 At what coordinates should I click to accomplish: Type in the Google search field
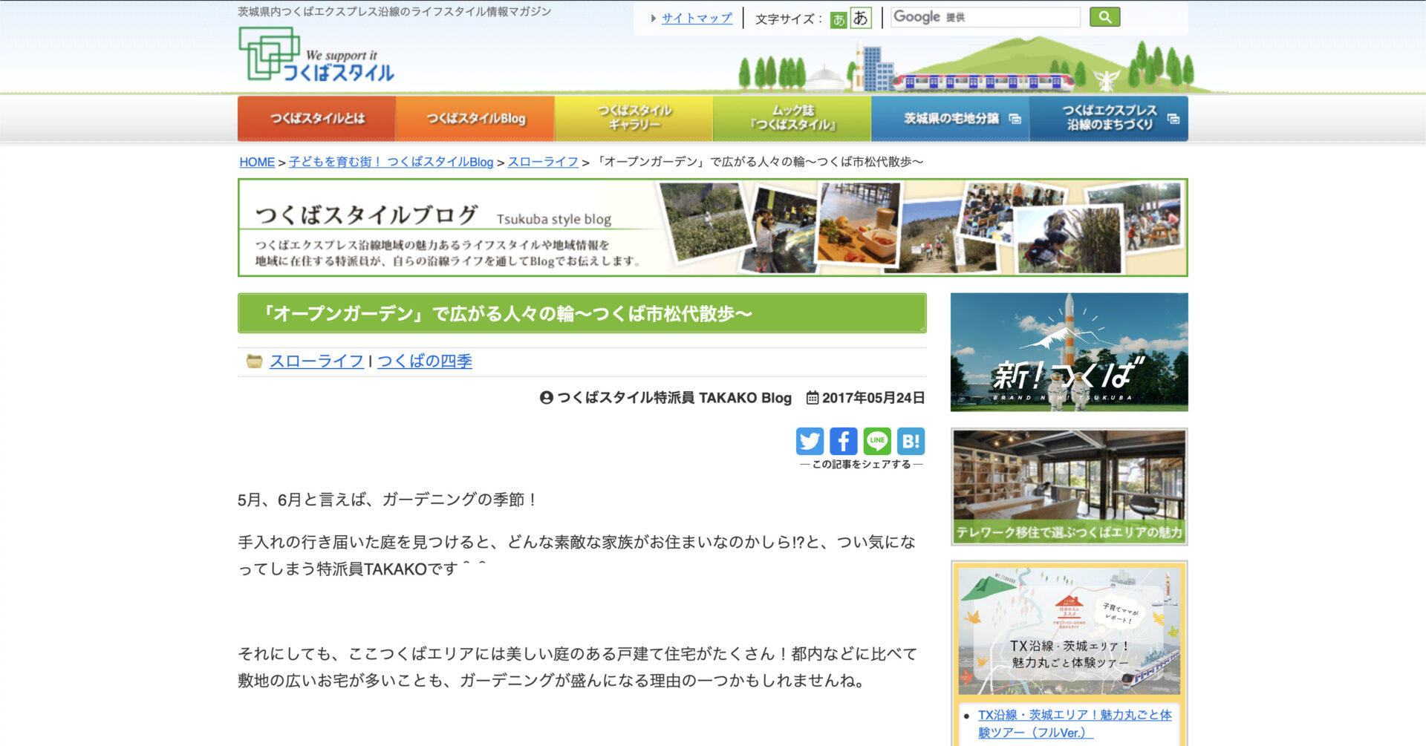point(985,17)
